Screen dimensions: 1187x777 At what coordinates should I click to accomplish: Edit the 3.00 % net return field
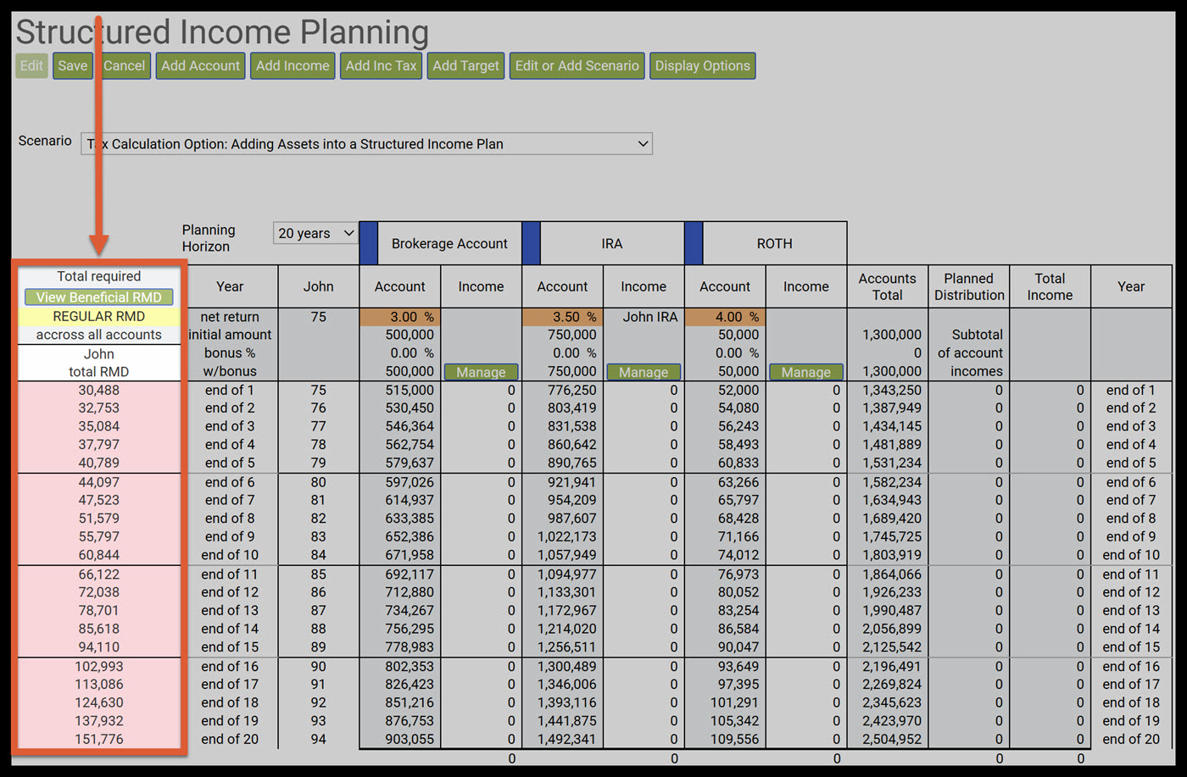pos(398,317)
